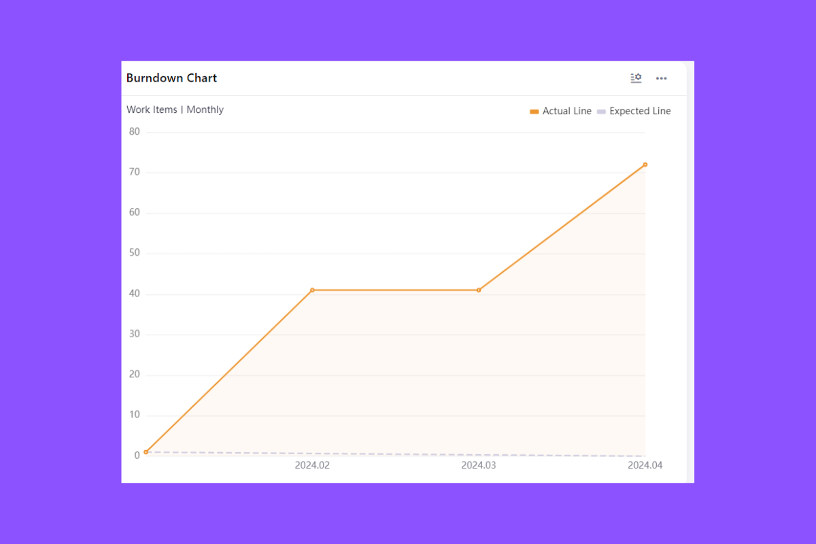The image size is (816, 544).
Task: Select the data point at 2024.03
Action: point(478,289)
